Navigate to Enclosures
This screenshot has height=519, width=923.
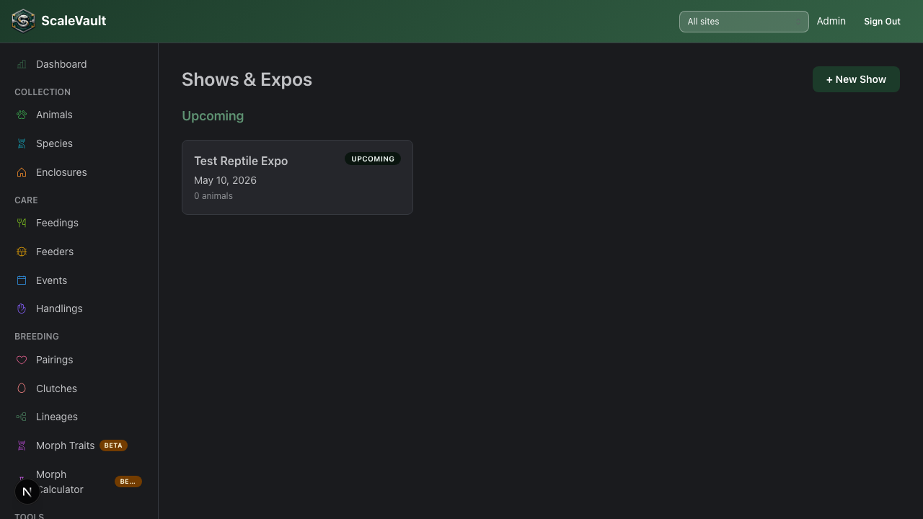79,172
